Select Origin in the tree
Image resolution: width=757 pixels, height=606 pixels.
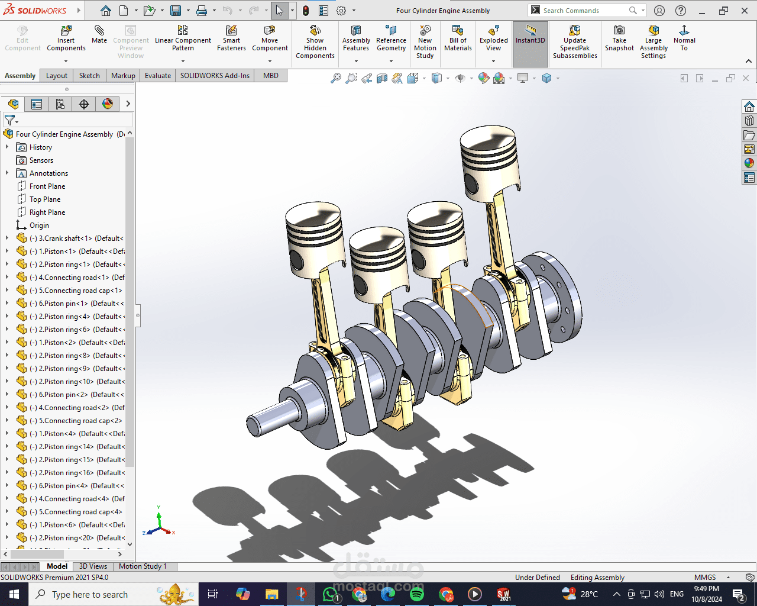coord(39,225)
